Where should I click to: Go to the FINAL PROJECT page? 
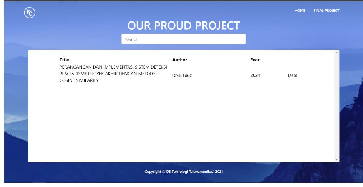pyautogui.click(x=327, y=11)
